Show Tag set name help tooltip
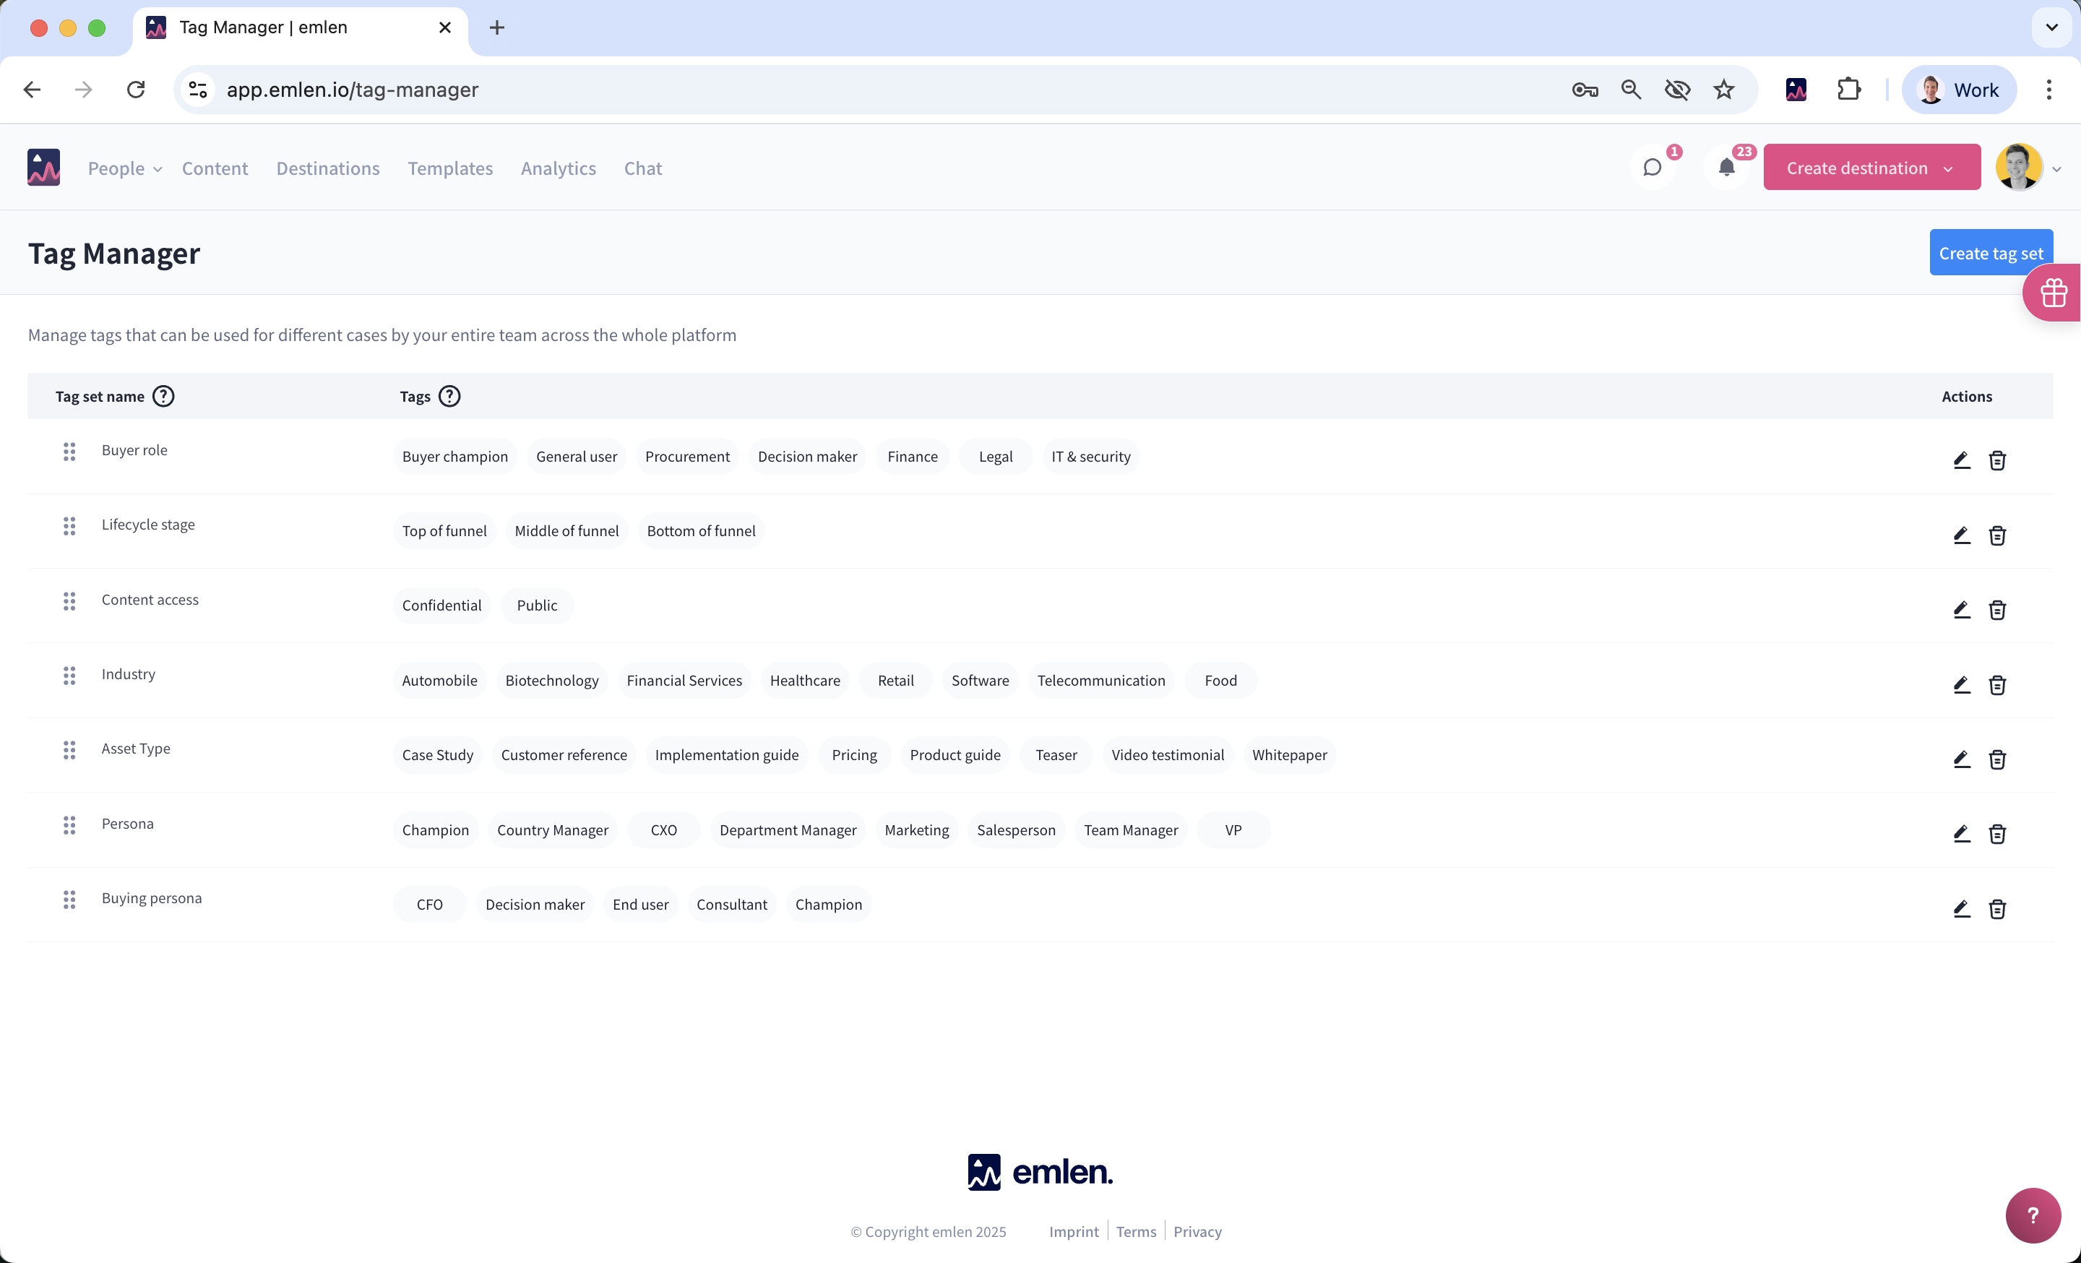The width and height of the screenshot is (2081, 1263). pyautogui.click(x=163, y=396)
